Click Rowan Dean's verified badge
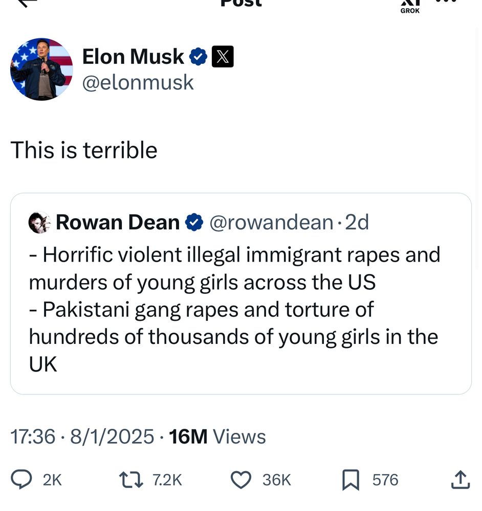Image resolution: width=482 pixels, height=511 pixels. point(194,223)
